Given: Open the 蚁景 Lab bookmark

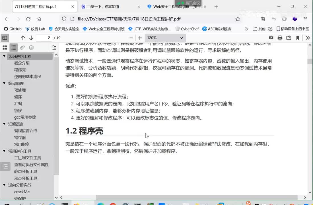Looking at the screenshot, I should coord(35,29).
